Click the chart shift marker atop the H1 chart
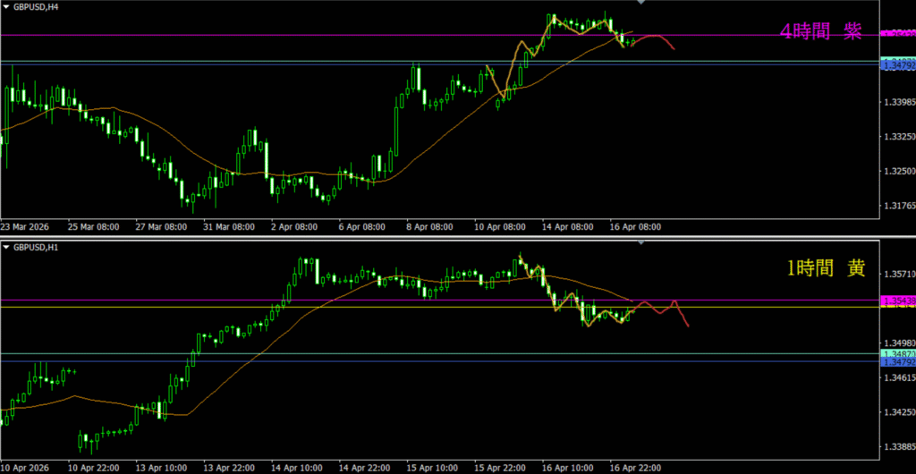 coord(640,243)
